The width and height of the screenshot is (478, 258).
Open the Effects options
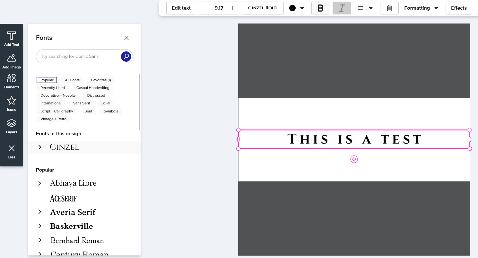[459, 8]
